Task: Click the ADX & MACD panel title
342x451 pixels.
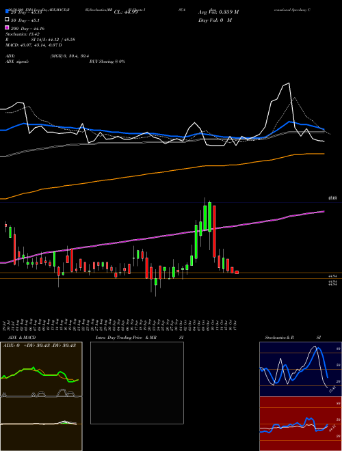Action: pyautogui.click(x=22, y=338)
